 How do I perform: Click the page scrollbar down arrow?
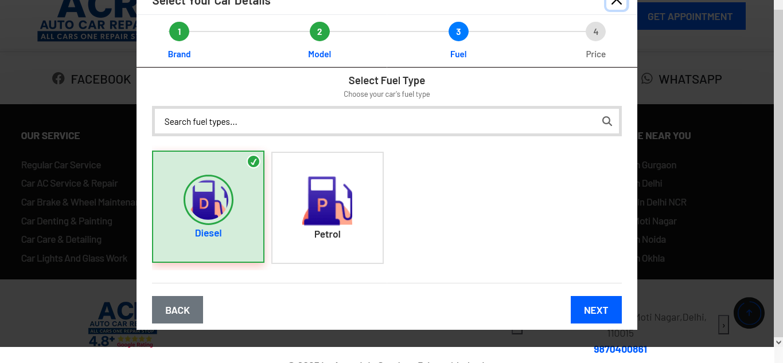tap(778, 342)
